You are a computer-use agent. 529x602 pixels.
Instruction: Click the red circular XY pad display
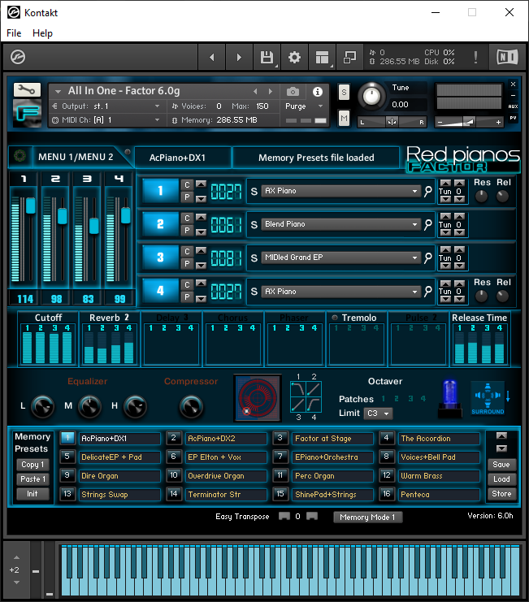[x=258, y=398]
